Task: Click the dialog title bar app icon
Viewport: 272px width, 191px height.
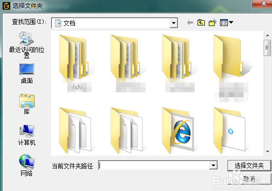Action: coord(6,6)
